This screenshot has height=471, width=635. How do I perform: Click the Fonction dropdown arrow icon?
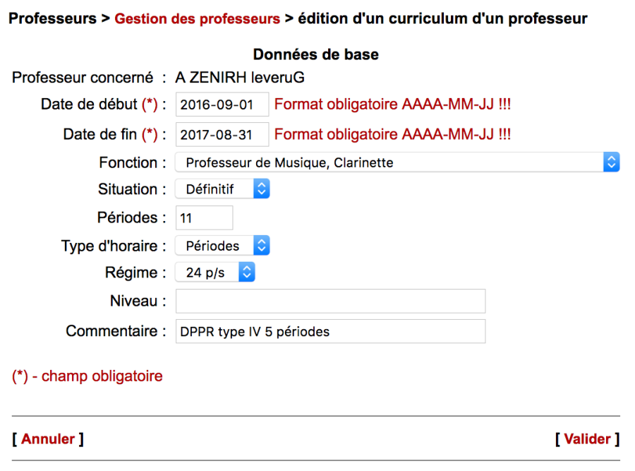[x=613, y=162]
